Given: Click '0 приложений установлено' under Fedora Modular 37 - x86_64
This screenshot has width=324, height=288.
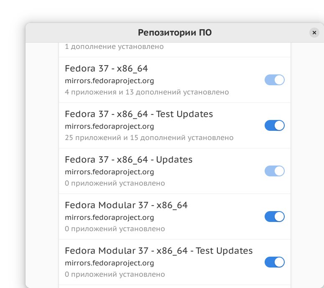Looking at the screenshot, I should pos(115,229).
